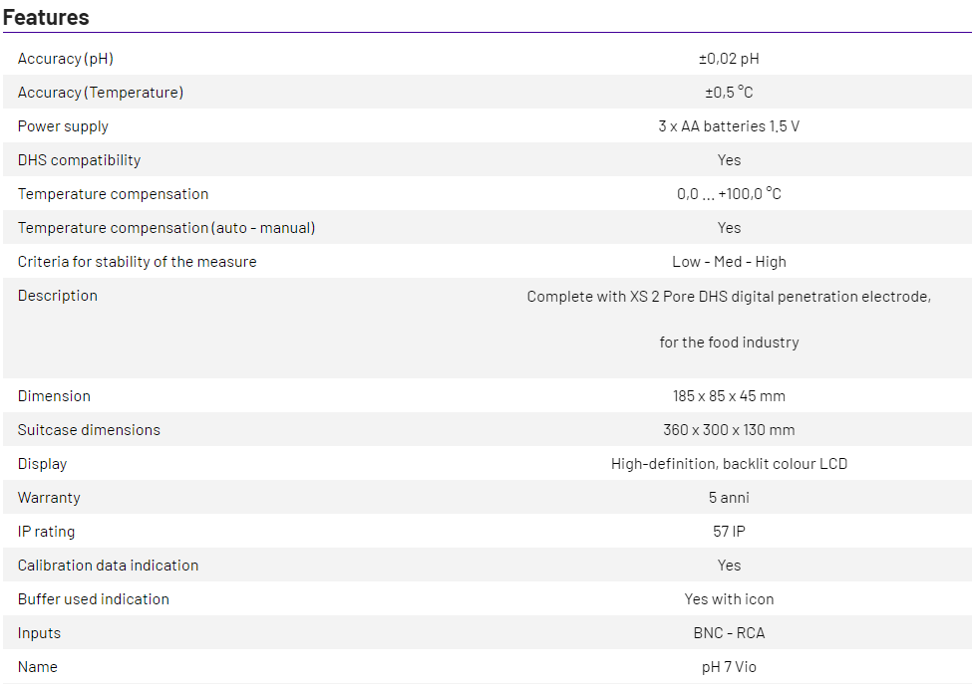974x684 pixels.
Task: Select the Accuracy (Temperature) label
Action: point(101,93)
